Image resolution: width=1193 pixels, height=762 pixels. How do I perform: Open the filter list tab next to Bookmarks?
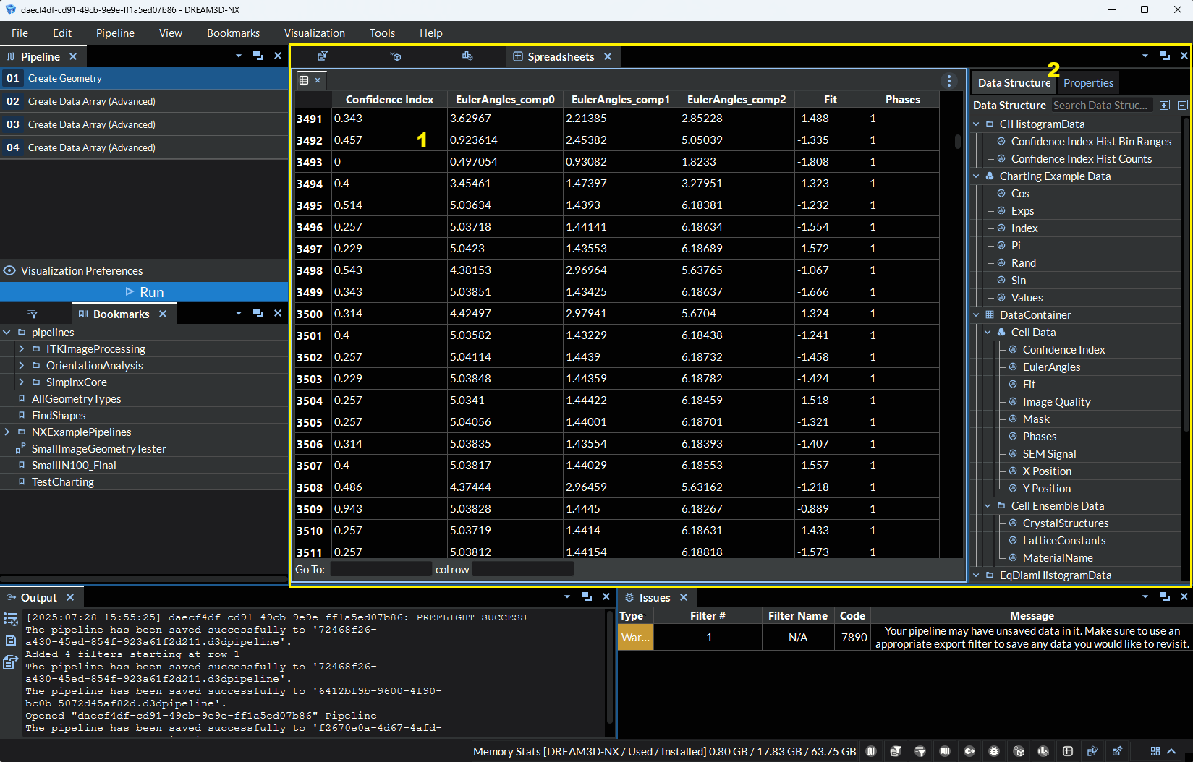pos(33,314)
